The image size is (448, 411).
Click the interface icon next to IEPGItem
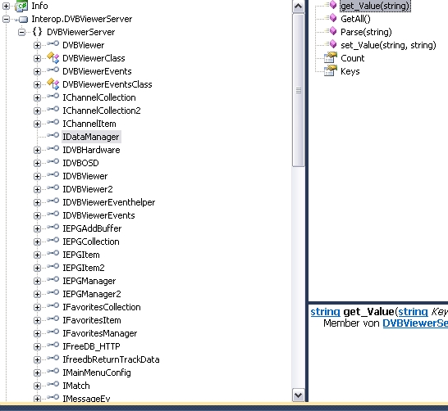coord(53,253)
